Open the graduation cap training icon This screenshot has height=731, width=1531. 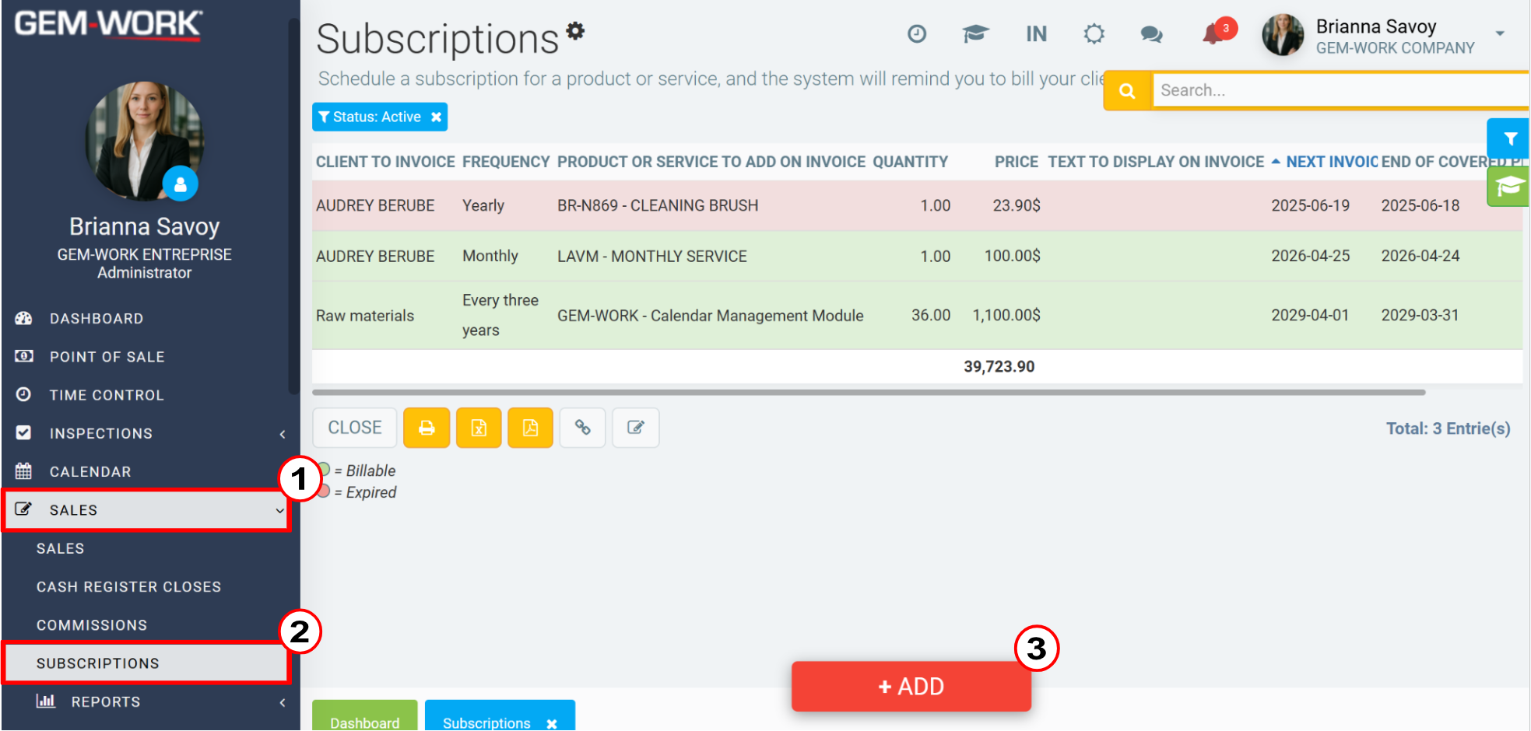[x=974, y=34]
